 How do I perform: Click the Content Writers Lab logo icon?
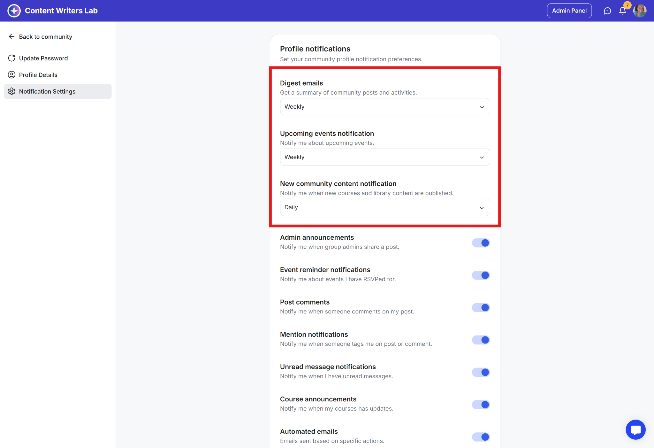(14, 11)
